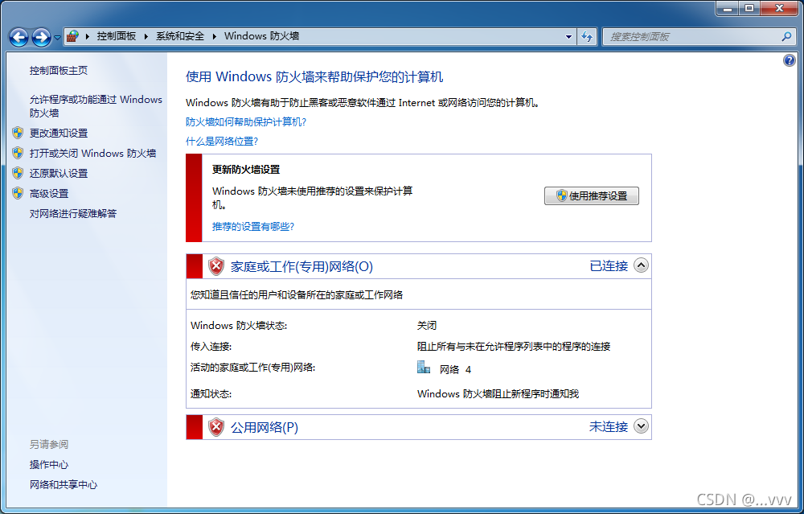Open 控制面板主页 in the sidebar
The width and height of the screenshot is (804, 514).
(x=59, y=70)
